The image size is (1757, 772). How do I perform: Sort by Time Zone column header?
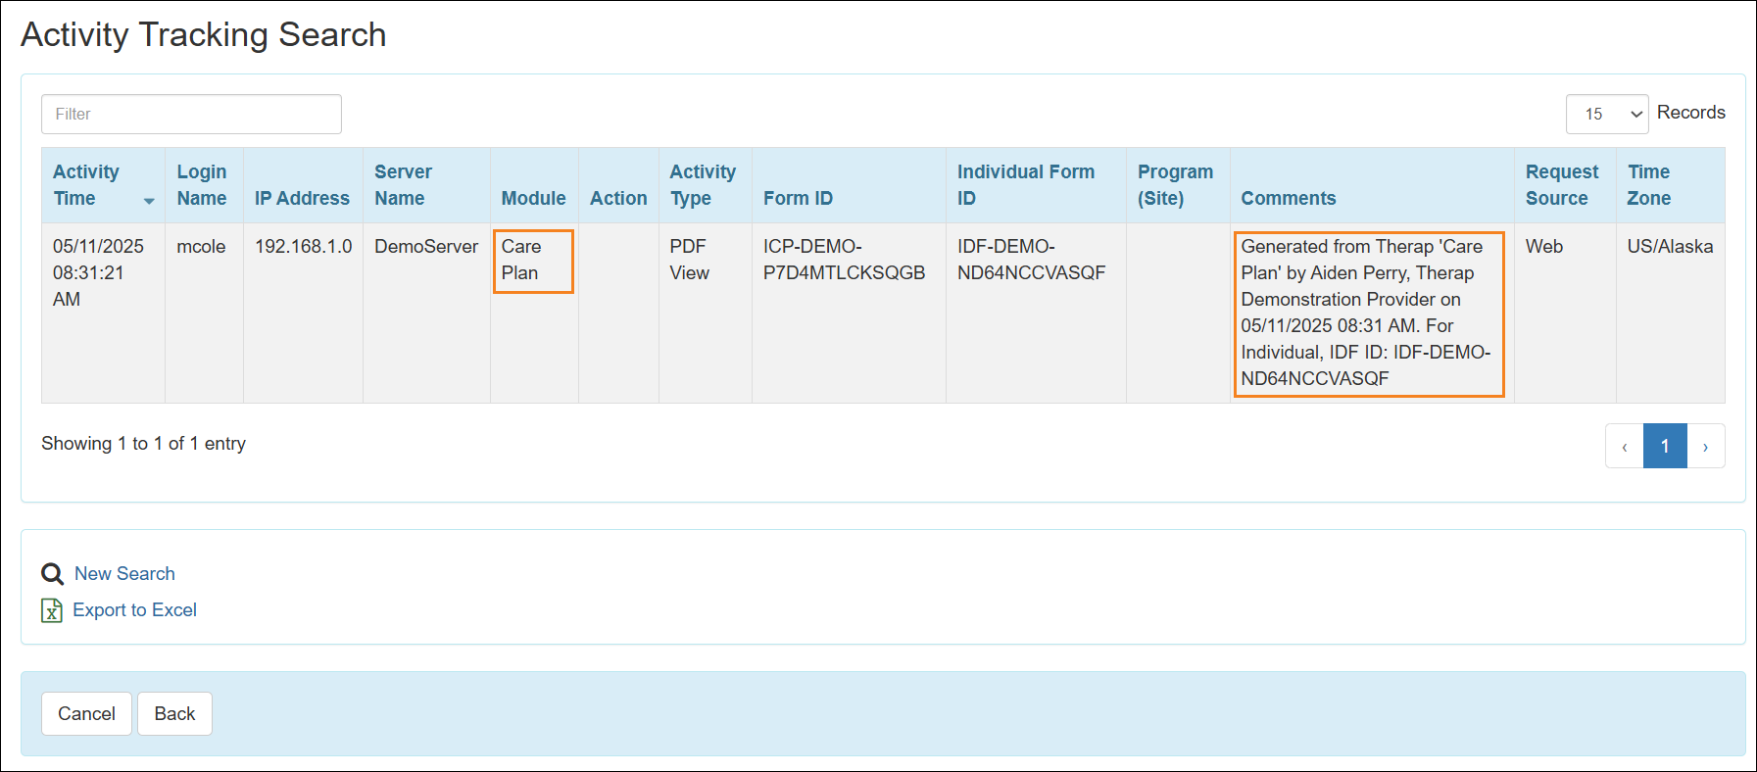(1671, 185)
